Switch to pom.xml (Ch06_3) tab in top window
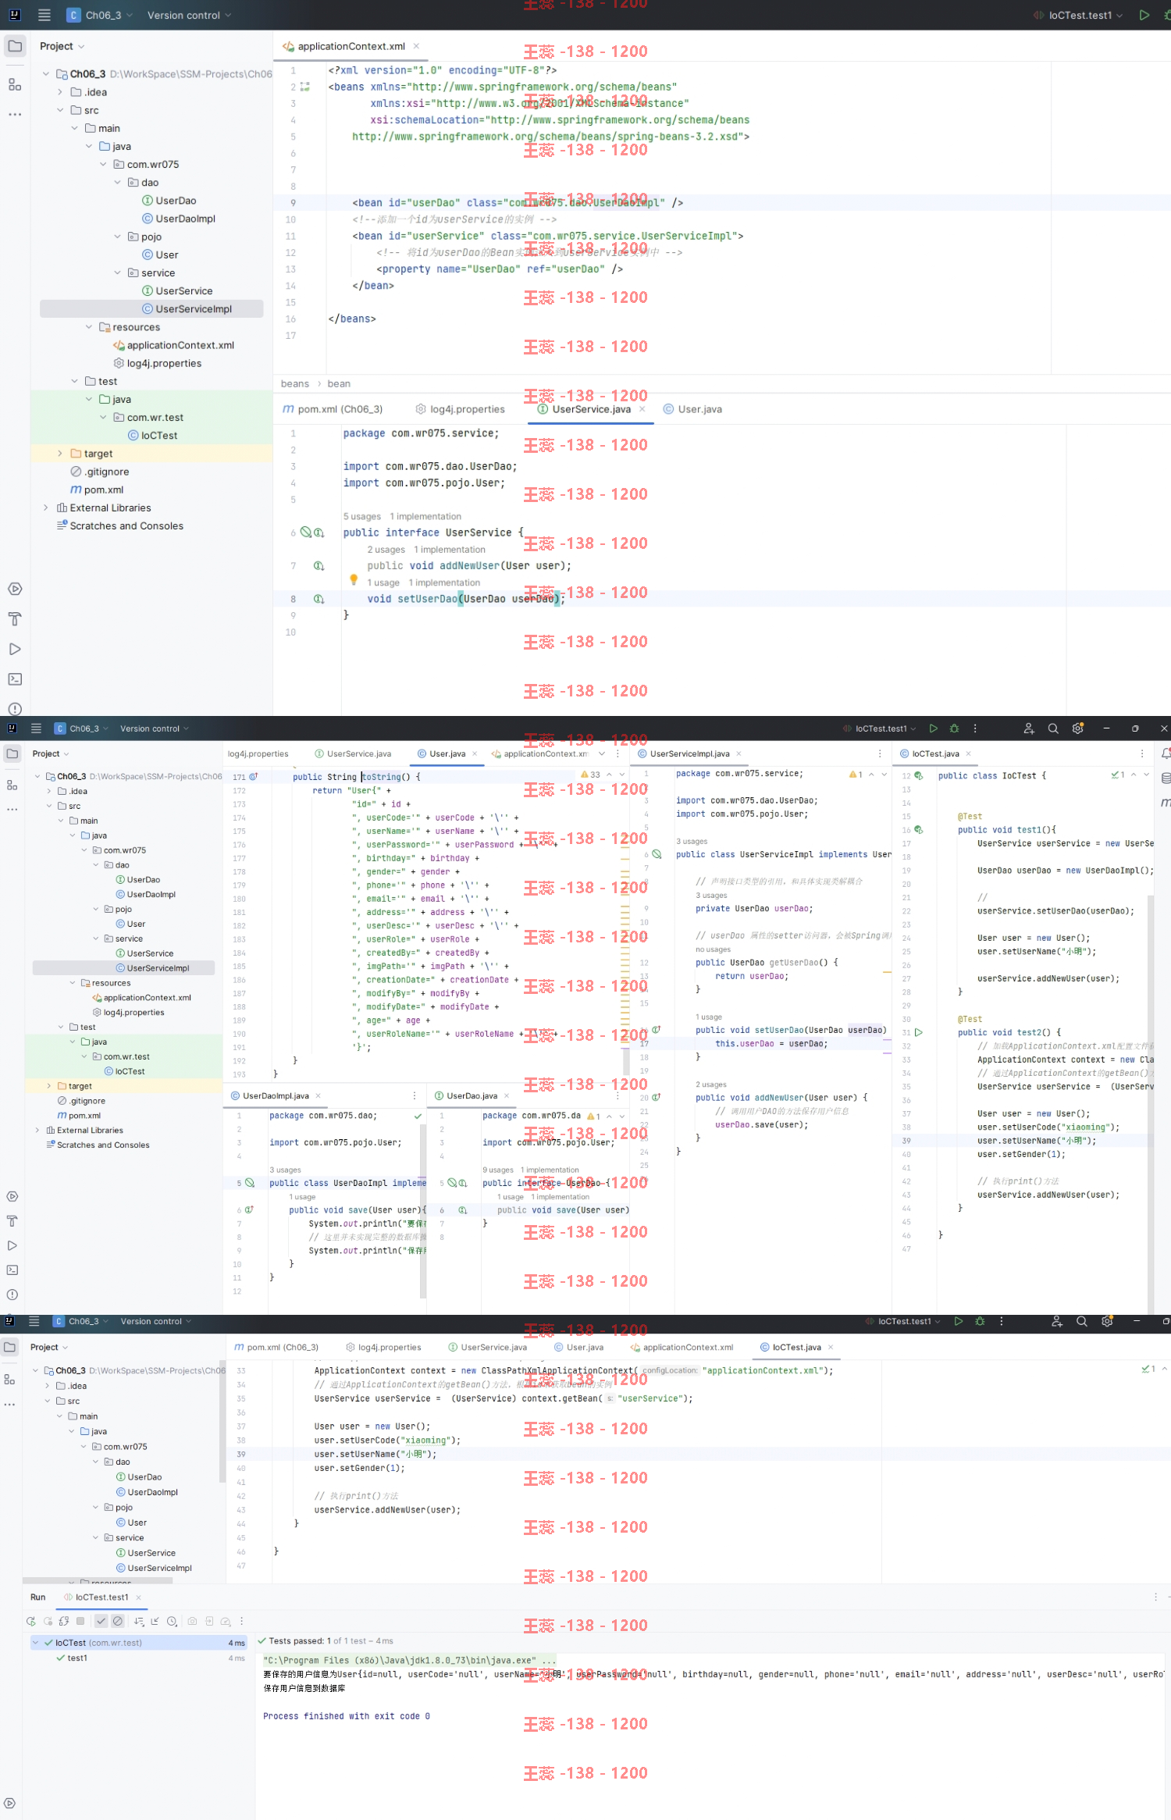 (x=333, y=409)
